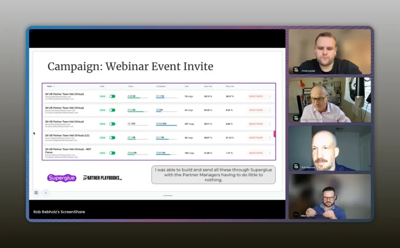Open kebab menu for NOT Focus campaign

pos(270,153)
